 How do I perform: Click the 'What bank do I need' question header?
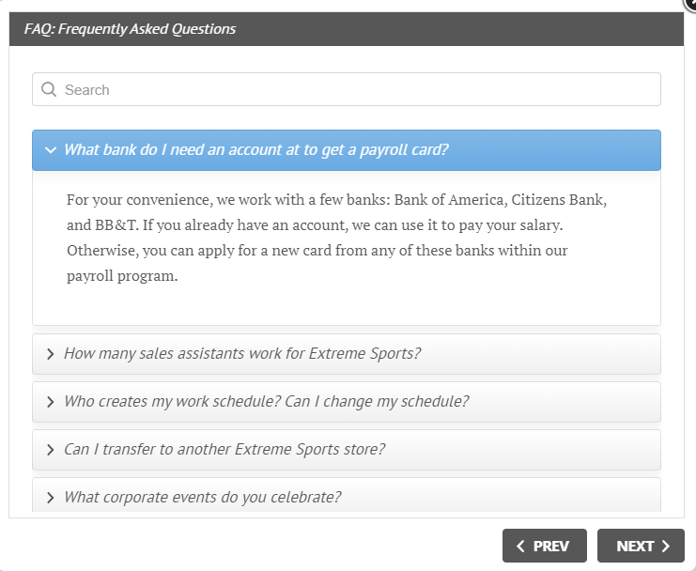point(347,150)
